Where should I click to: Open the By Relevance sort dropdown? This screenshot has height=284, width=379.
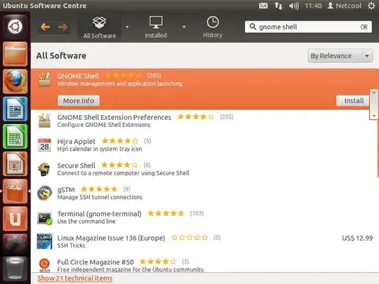click(x=340, y=56)
